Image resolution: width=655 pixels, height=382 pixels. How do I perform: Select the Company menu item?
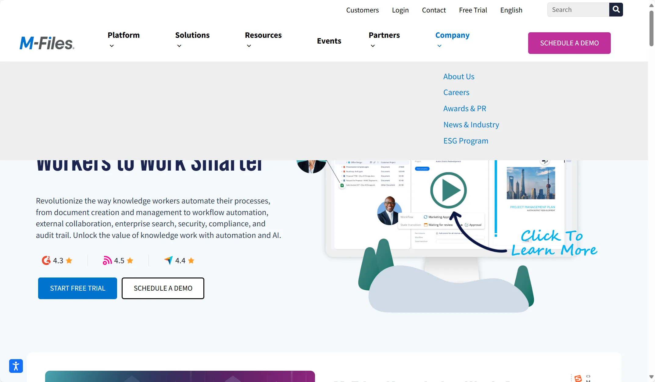click(x=453, y=35)
